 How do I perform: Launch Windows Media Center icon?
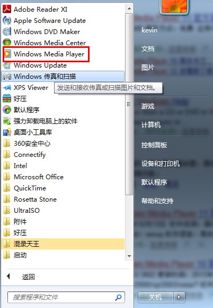(7, 43)
